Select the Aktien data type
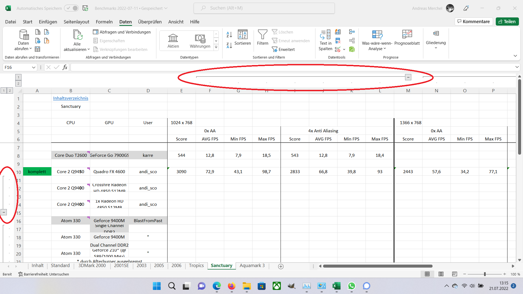523x294 pixels. [173, 41]
